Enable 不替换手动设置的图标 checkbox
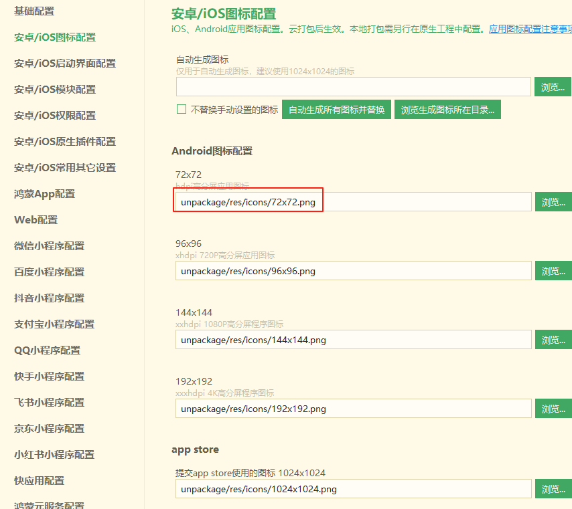Screen dimensions: 572x509 (x=182, y=110)
